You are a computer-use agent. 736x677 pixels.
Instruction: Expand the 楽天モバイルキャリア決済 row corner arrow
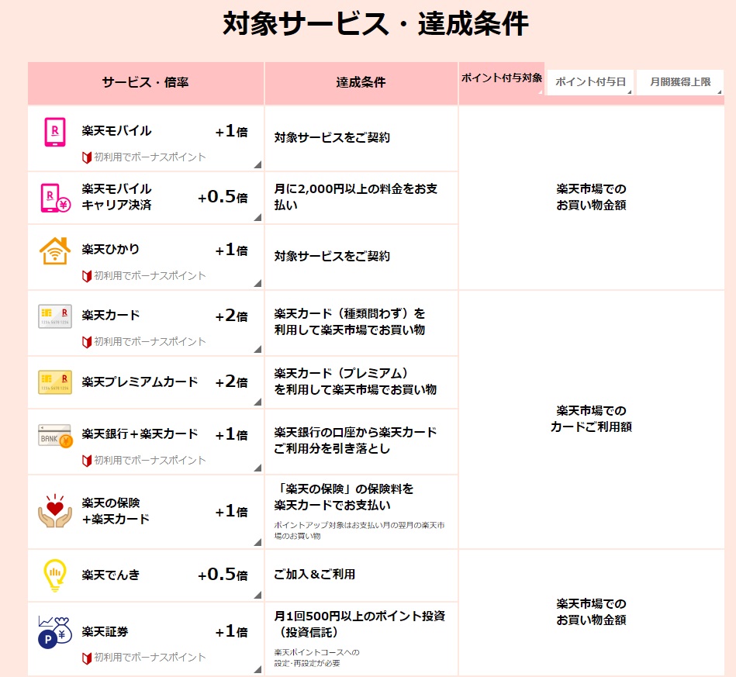click(x=257, y=217)
